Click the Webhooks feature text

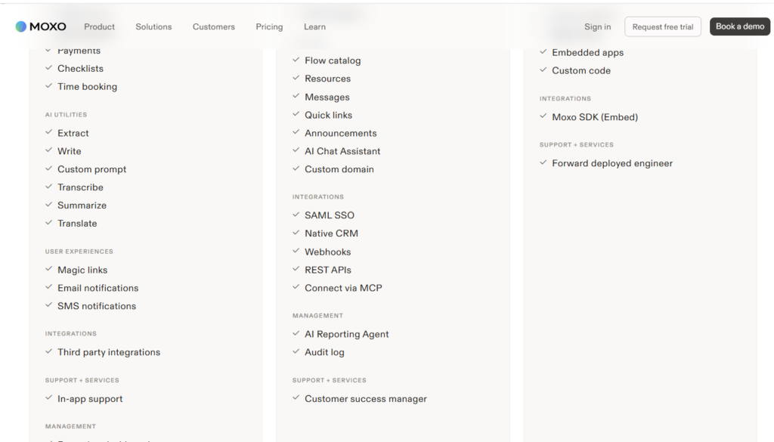(x=328, y=252)
